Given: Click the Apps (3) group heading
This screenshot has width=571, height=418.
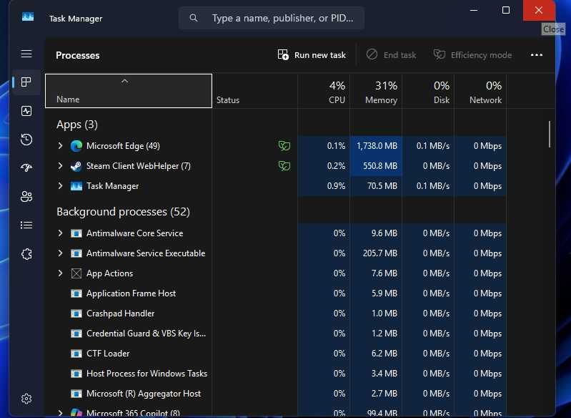Looking at the screenshot, I should pyautogui.click(x=77, y=125).
